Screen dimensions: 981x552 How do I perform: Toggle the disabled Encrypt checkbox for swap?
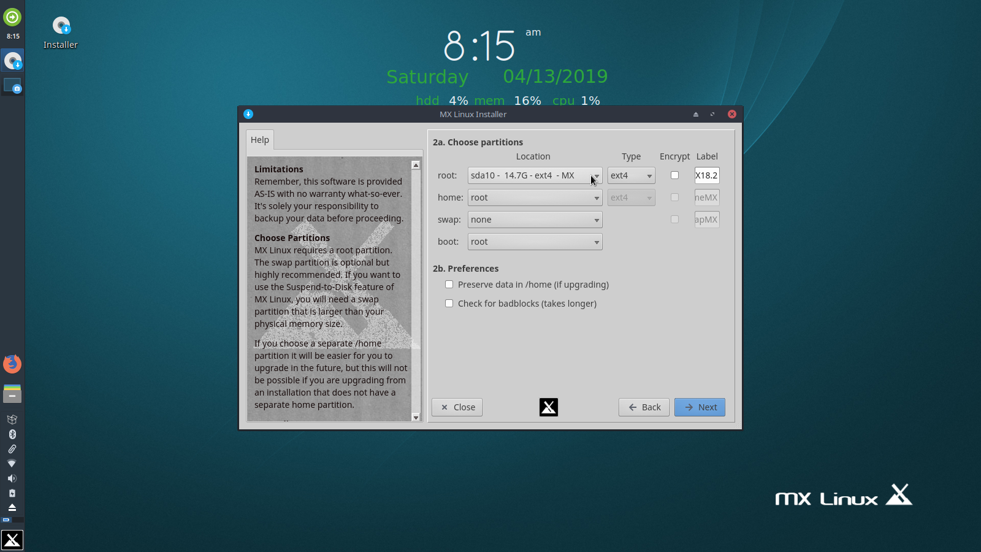point(674,220)
